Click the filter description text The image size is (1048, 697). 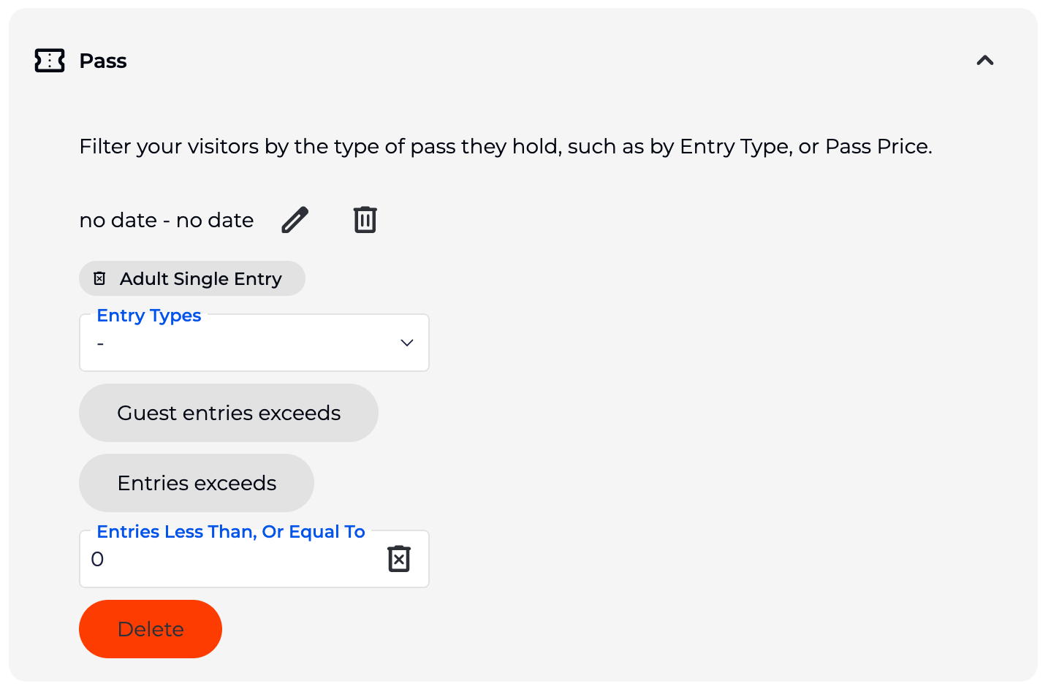(x=506, y=146)
